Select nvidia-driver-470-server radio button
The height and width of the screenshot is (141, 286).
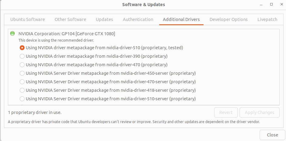22,82
